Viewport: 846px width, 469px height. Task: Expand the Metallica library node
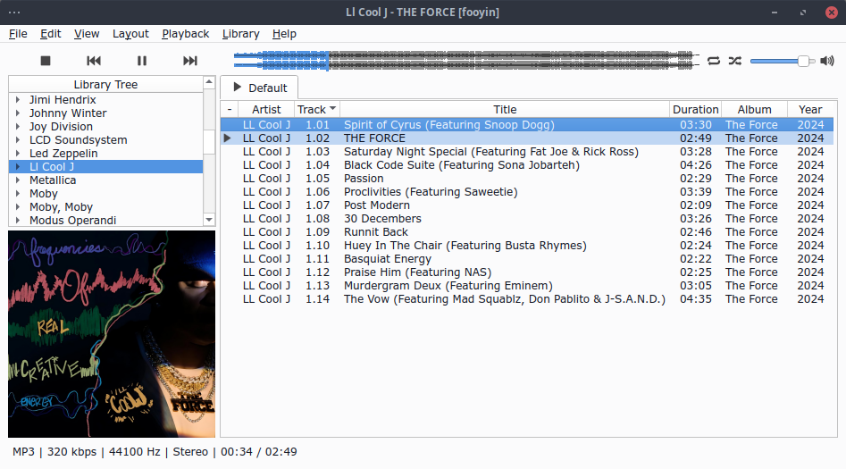[17, 180]
